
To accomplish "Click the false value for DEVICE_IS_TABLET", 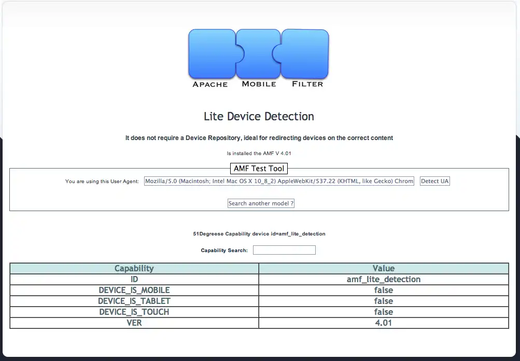I will point(384,301).
